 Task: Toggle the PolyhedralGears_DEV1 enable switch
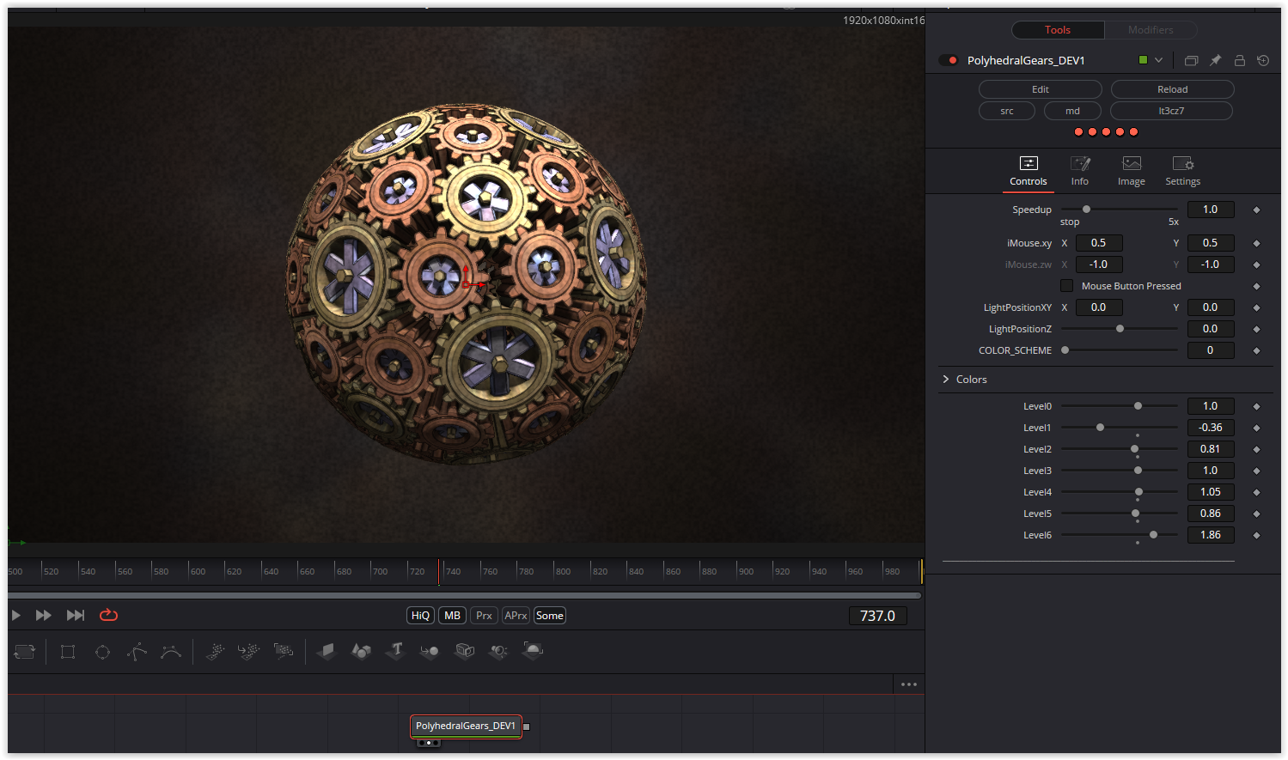coord(949,60)
